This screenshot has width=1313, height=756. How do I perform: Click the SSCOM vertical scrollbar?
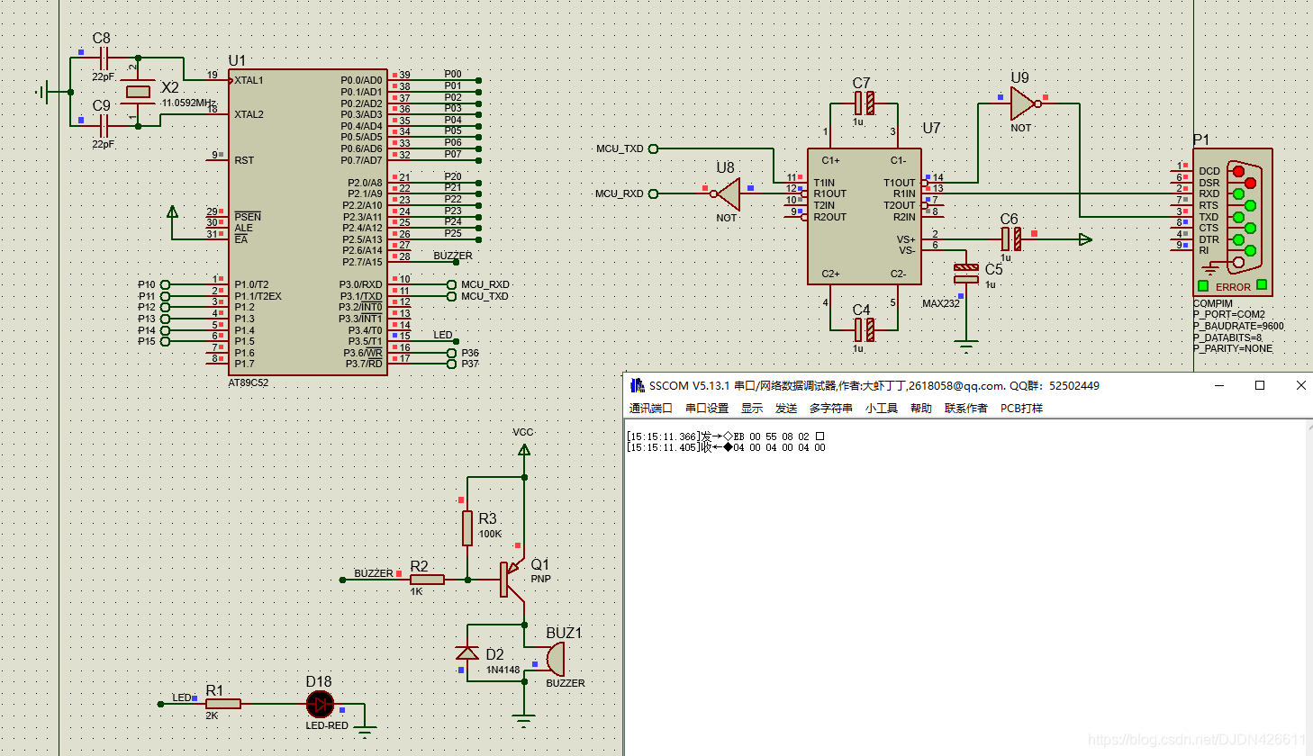pos(1308,588)
